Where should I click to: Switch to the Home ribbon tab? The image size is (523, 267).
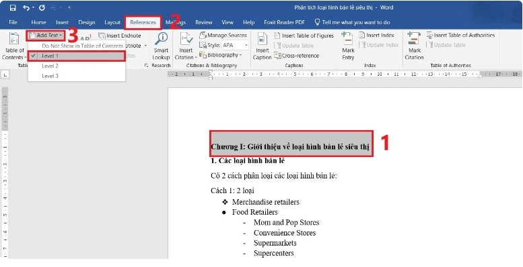pyautogui.click(x=38, y=22)
